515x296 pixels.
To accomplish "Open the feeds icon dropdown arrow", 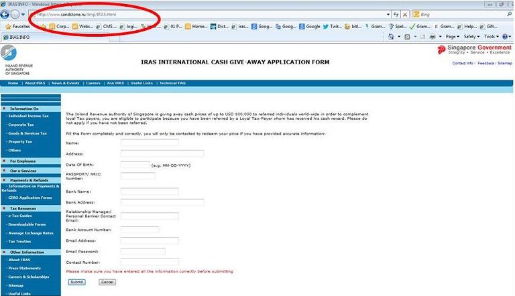I will pyautogui.click(x=415, y=37).
